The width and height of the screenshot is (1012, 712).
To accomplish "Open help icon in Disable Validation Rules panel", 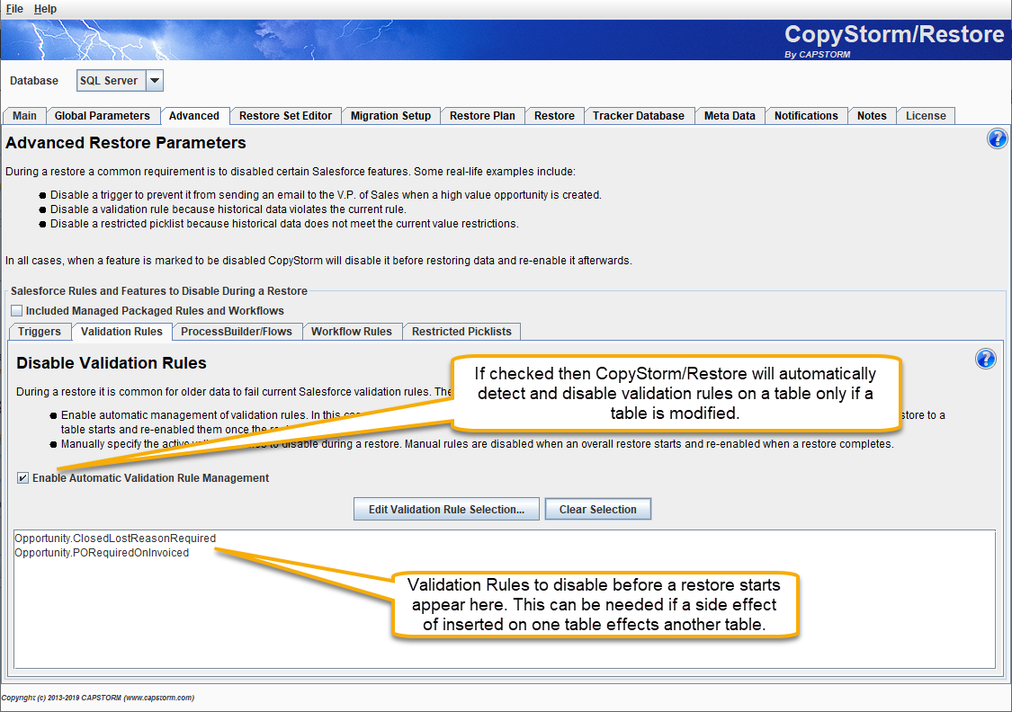I will [x=986, y=360].
